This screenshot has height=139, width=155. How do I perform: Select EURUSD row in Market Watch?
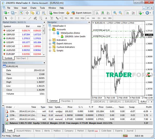click(x=22, y=38)
